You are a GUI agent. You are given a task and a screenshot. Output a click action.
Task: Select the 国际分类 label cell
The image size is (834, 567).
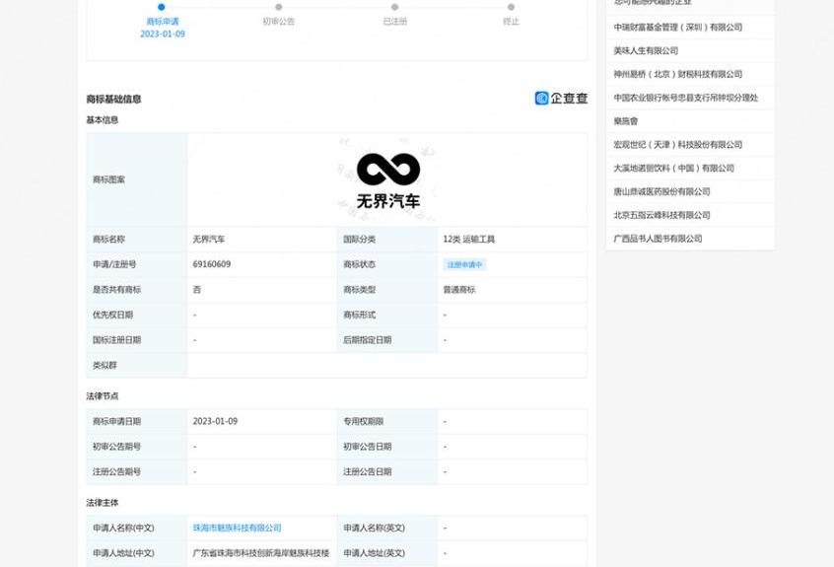tap(387, 240)
